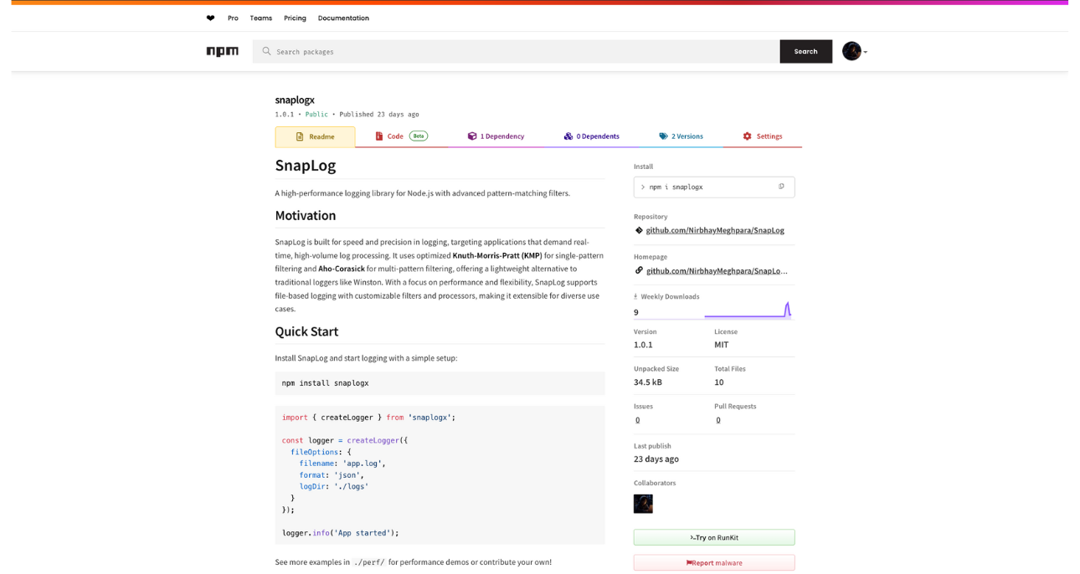This screenshot has width=1080, height=574.
Task: Click the 'Published 23 days ago' text
Action: pos(379,115)
